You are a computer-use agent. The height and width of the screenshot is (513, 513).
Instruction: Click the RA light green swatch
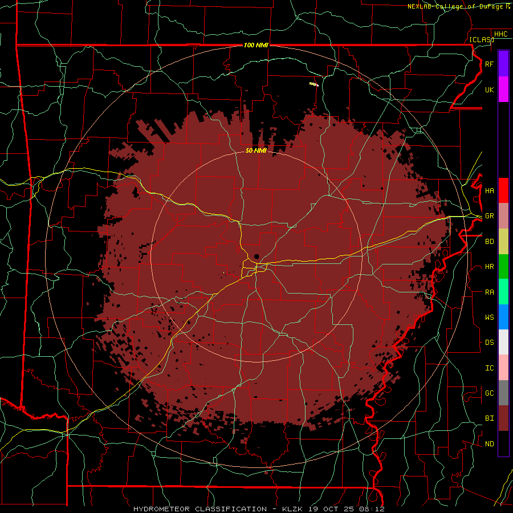tap(503, 292)
